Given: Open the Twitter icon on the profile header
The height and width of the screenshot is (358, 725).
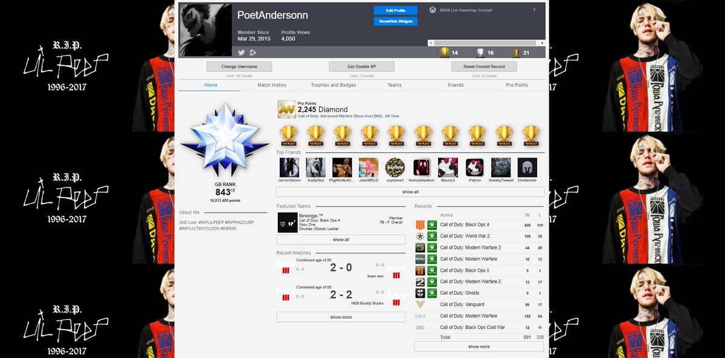Looking at the screenshot, I should 242,53.
